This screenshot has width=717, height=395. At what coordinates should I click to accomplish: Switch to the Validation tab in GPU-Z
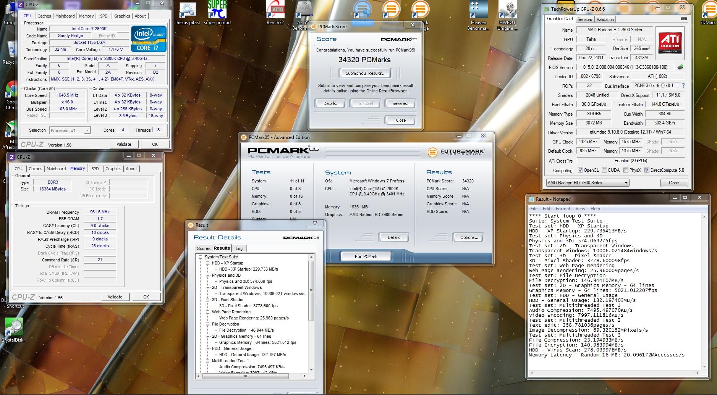pyautogui.click(x=605, y=19)
